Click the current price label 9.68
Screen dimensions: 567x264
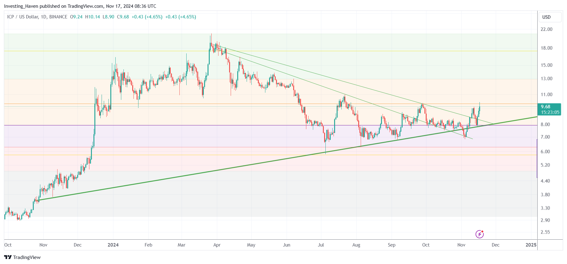tap(546, 107)
